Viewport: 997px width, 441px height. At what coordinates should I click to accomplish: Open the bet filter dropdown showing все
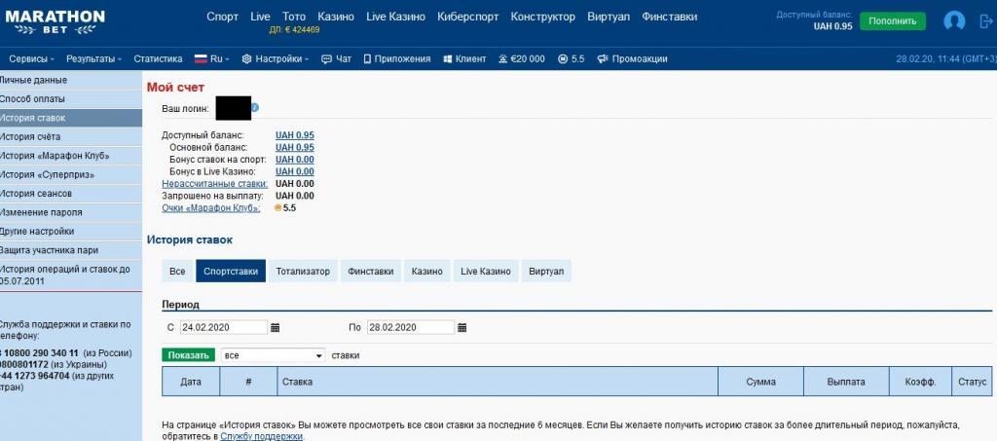(x=273, y=355)
